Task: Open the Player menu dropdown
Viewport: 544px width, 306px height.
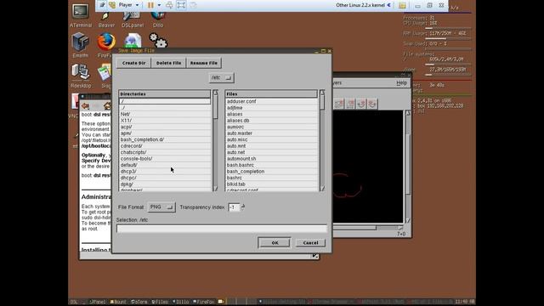Action: [x=128, y=5]
